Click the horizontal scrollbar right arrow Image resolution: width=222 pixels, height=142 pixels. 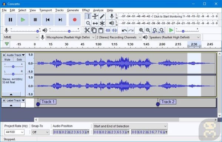coord(215,120)
